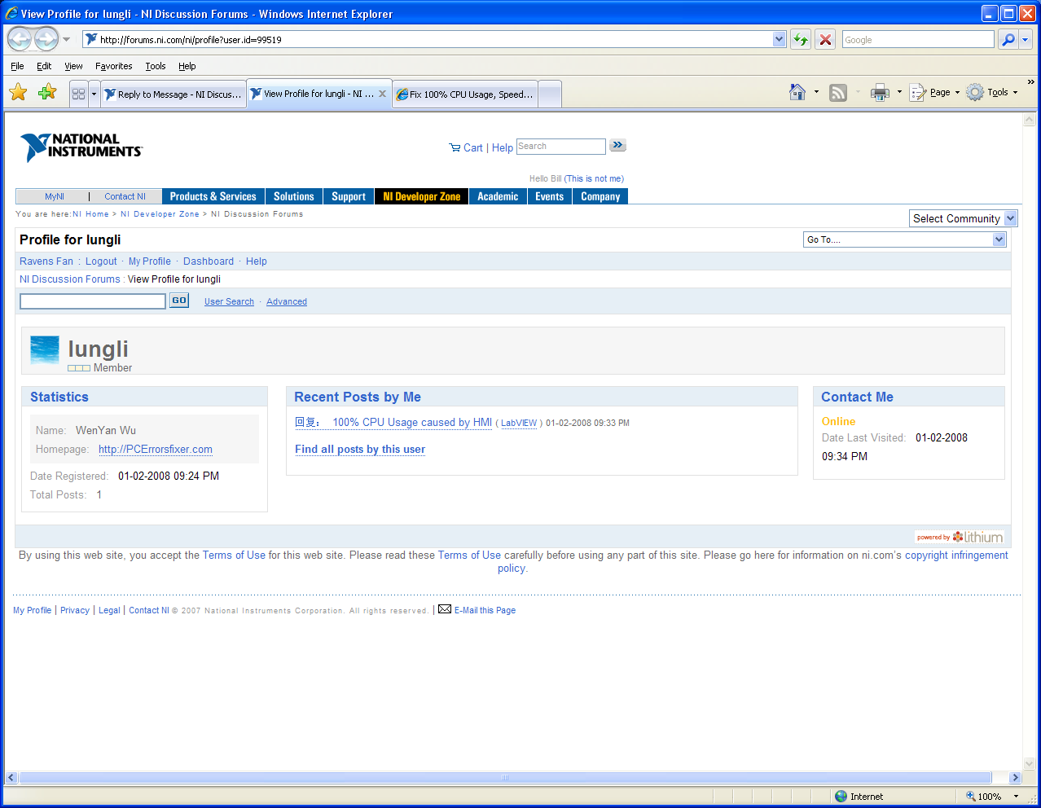The image size is (1041, 808).
Task: Click the horizontal scrollbar thumb
Action: 505,777
